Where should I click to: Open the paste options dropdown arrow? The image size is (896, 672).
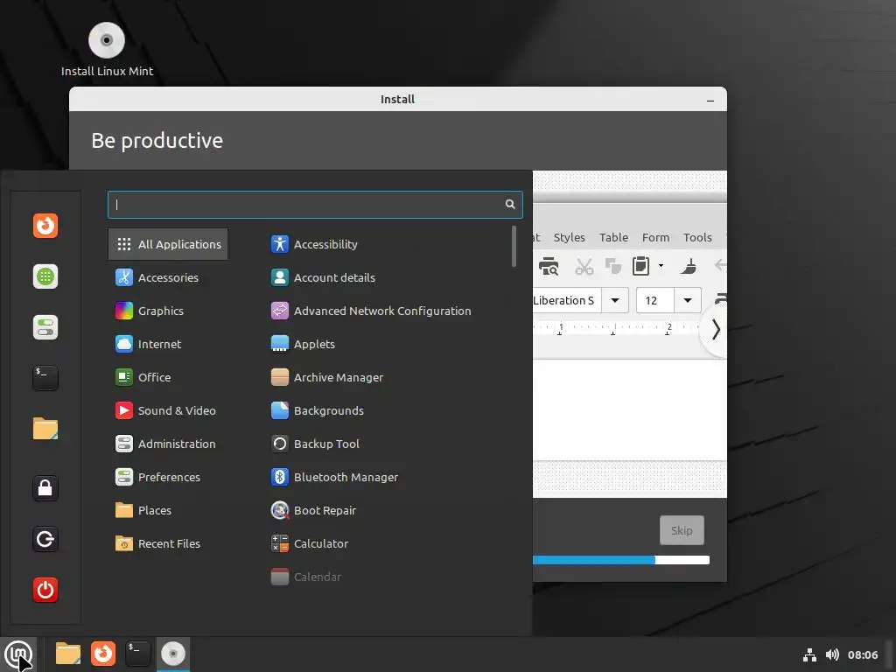[661, 266]
